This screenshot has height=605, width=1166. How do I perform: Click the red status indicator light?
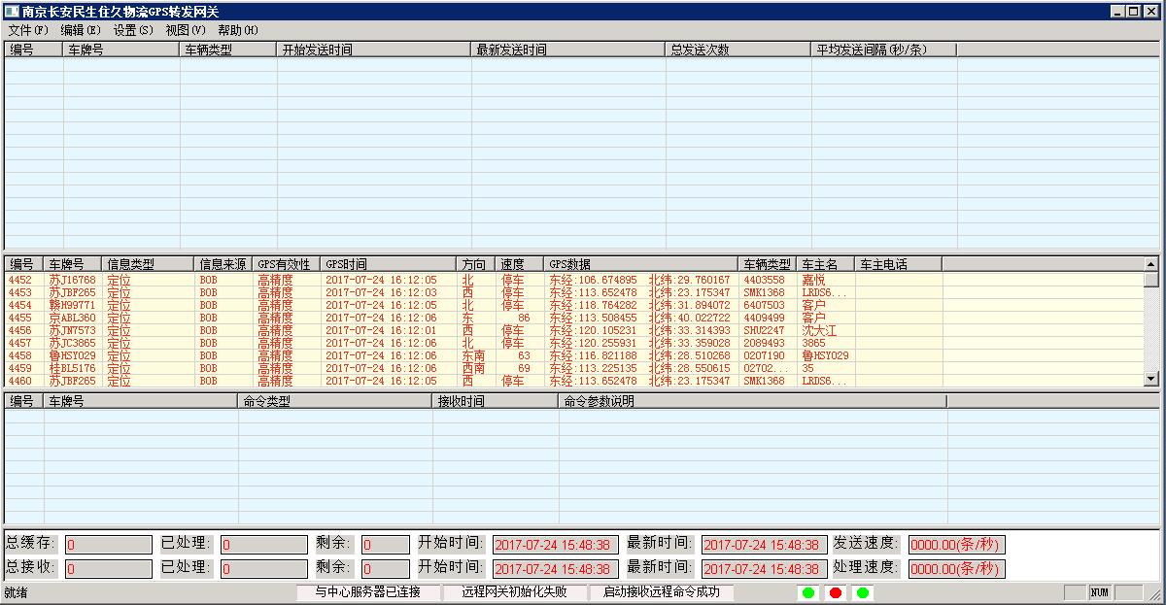[x=835, y=592]
